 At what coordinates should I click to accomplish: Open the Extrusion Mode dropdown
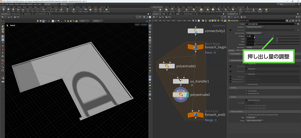tap(254, 33)
